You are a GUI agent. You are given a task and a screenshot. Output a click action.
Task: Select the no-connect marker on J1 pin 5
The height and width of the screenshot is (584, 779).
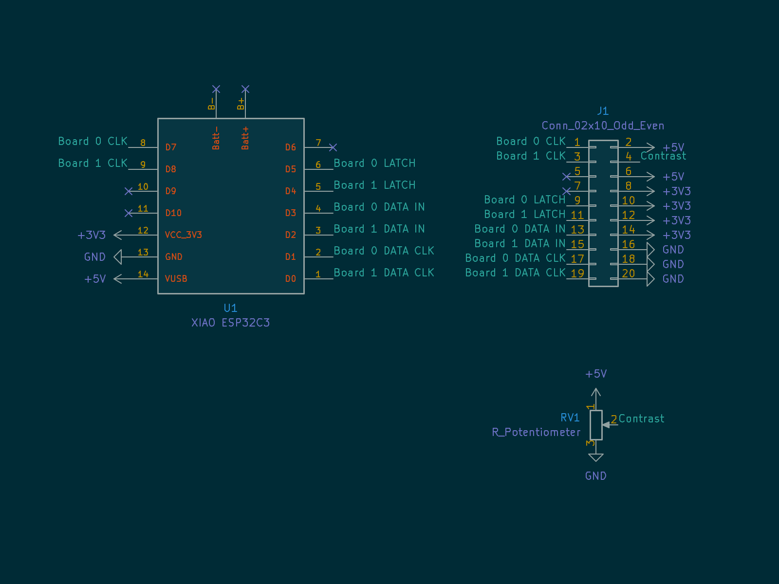coord(566,177)
